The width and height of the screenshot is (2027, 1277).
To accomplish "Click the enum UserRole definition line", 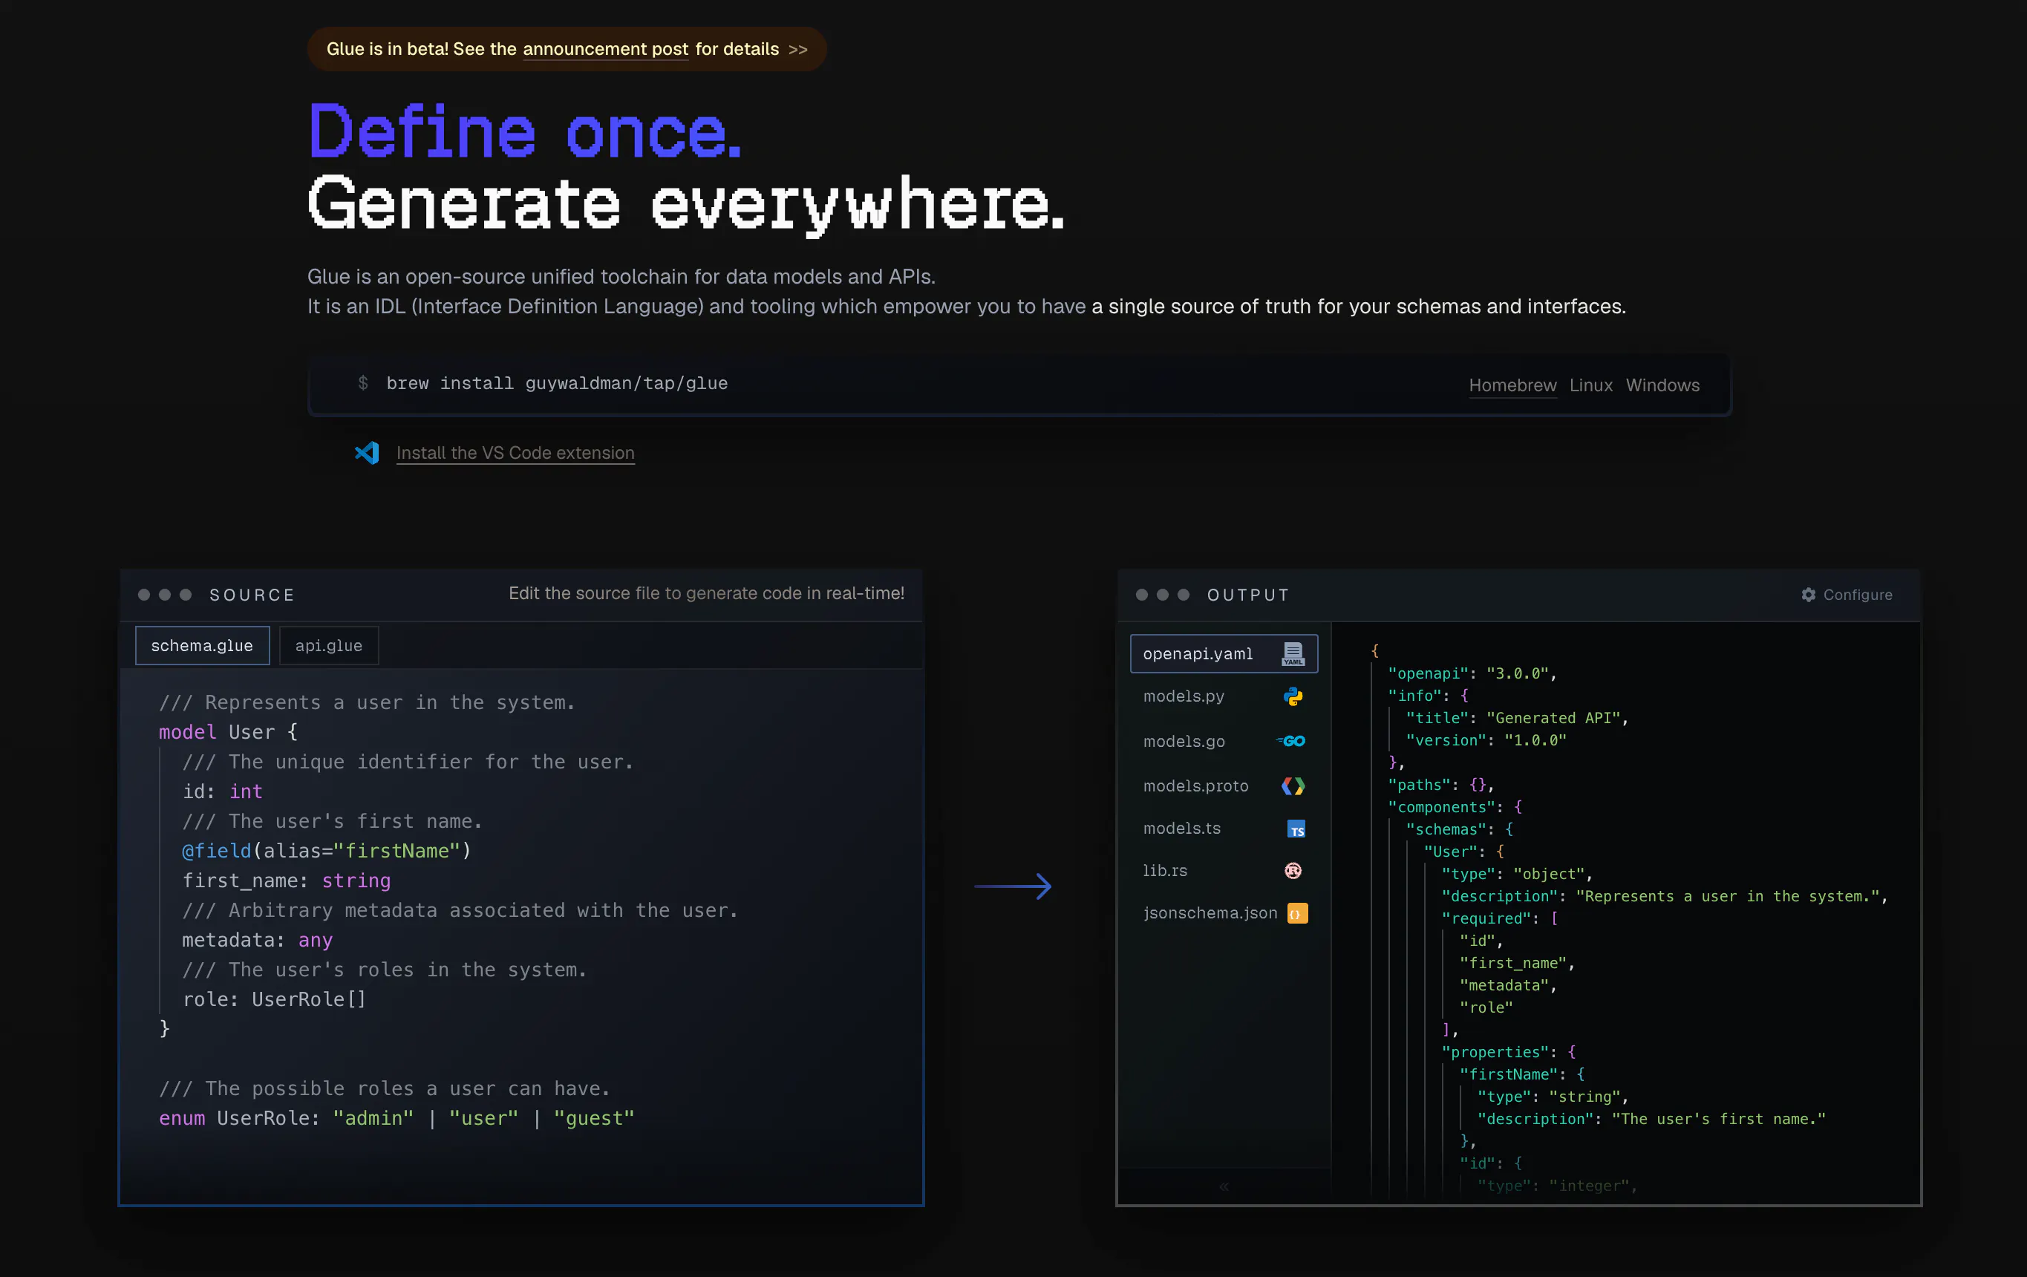I will point(396,1118).
